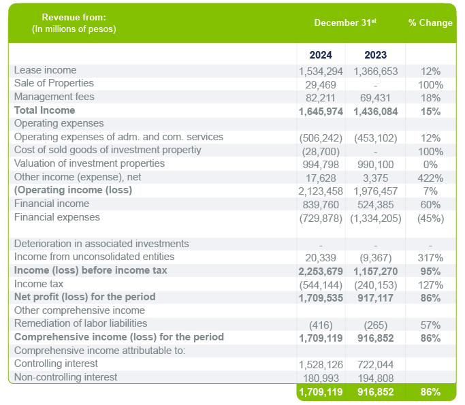Select Controlling interest 2024 value 1,528,126
Viewport: 465px width, 405px height.
coord(321,364)
